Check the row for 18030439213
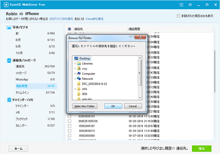The width and height of the screenshot is (220, 154). [x=69, y=131]
